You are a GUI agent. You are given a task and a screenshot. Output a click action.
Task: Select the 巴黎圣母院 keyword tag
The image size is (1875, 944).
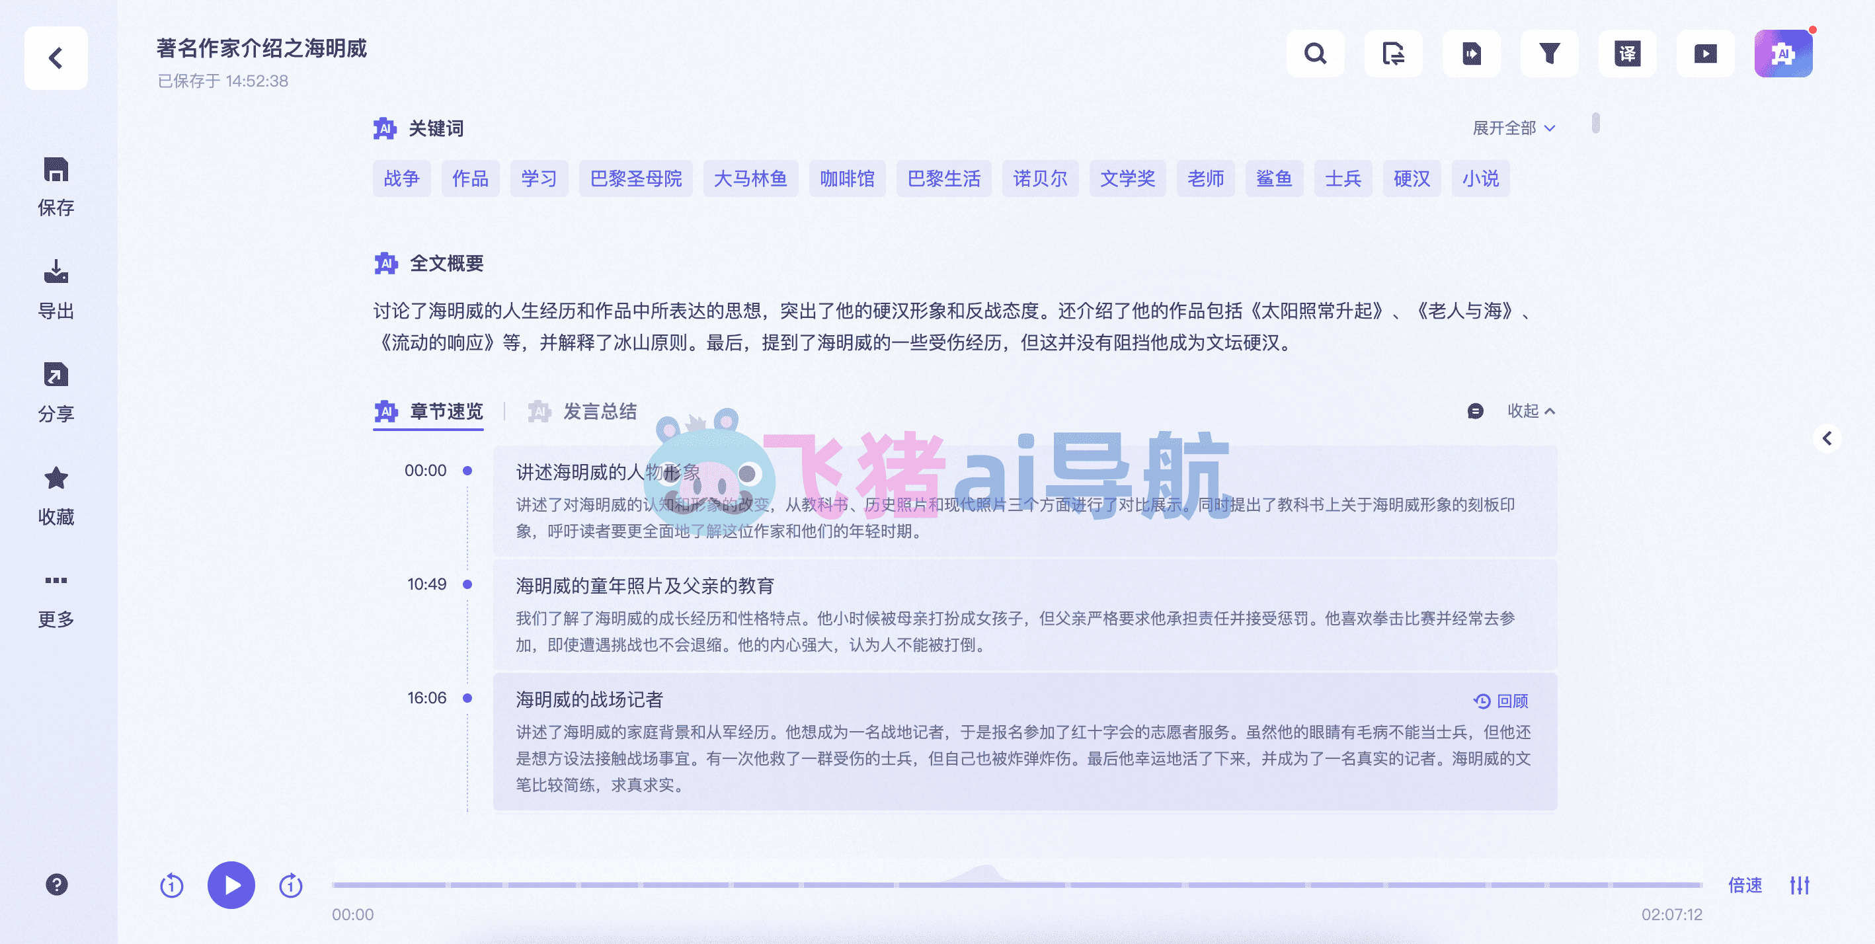(635, 178)
